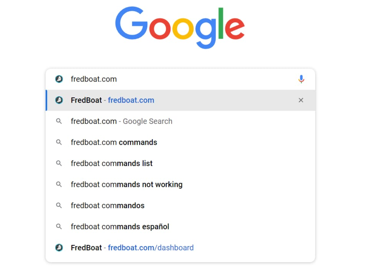Pick the 'fredboat commands español' suggestion
Screen dimensions: 374x269
pyautogui.click(x=180, y=226)
